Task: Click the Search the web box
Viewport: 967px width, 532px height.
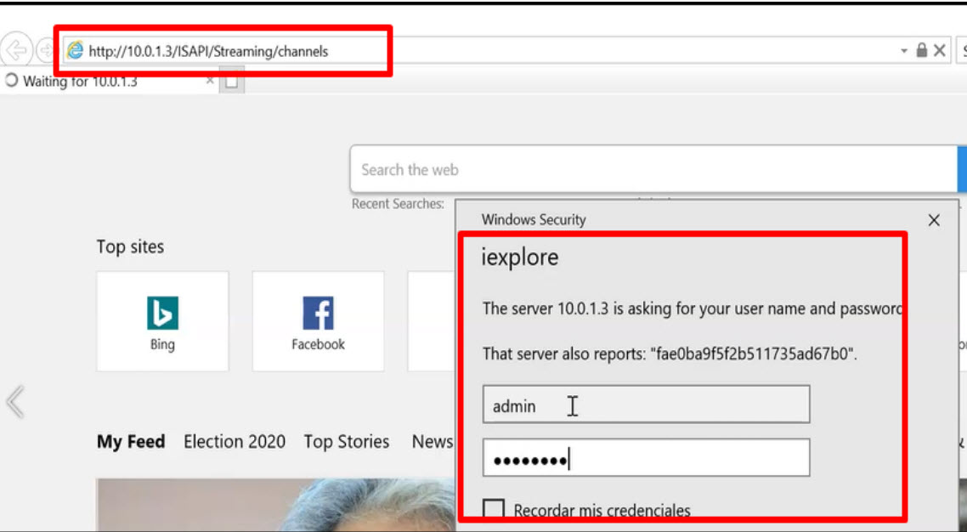Action: (x=653, y=170)
